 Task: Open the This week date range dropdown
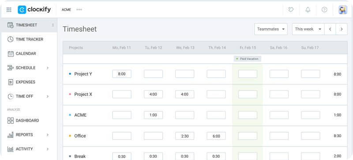click(x=308, y=29)
